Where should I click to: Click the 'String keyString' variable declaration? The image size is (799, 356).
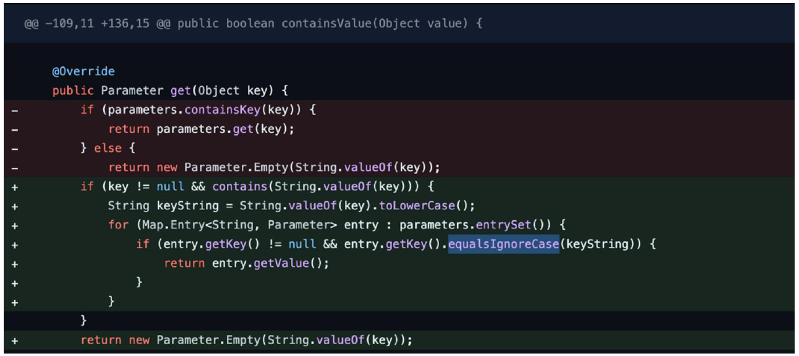pyautogui.click(x=164, y=206)
